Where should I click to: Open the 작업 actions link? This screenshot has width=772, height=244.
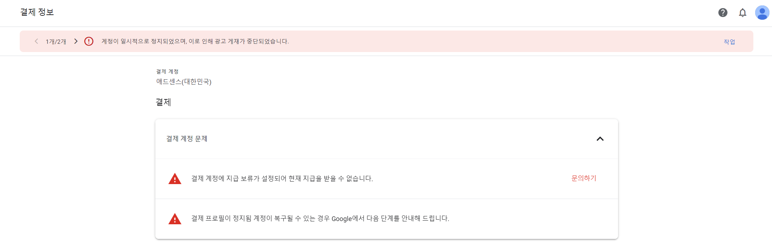pyautogui.click(x=729, y=41)
